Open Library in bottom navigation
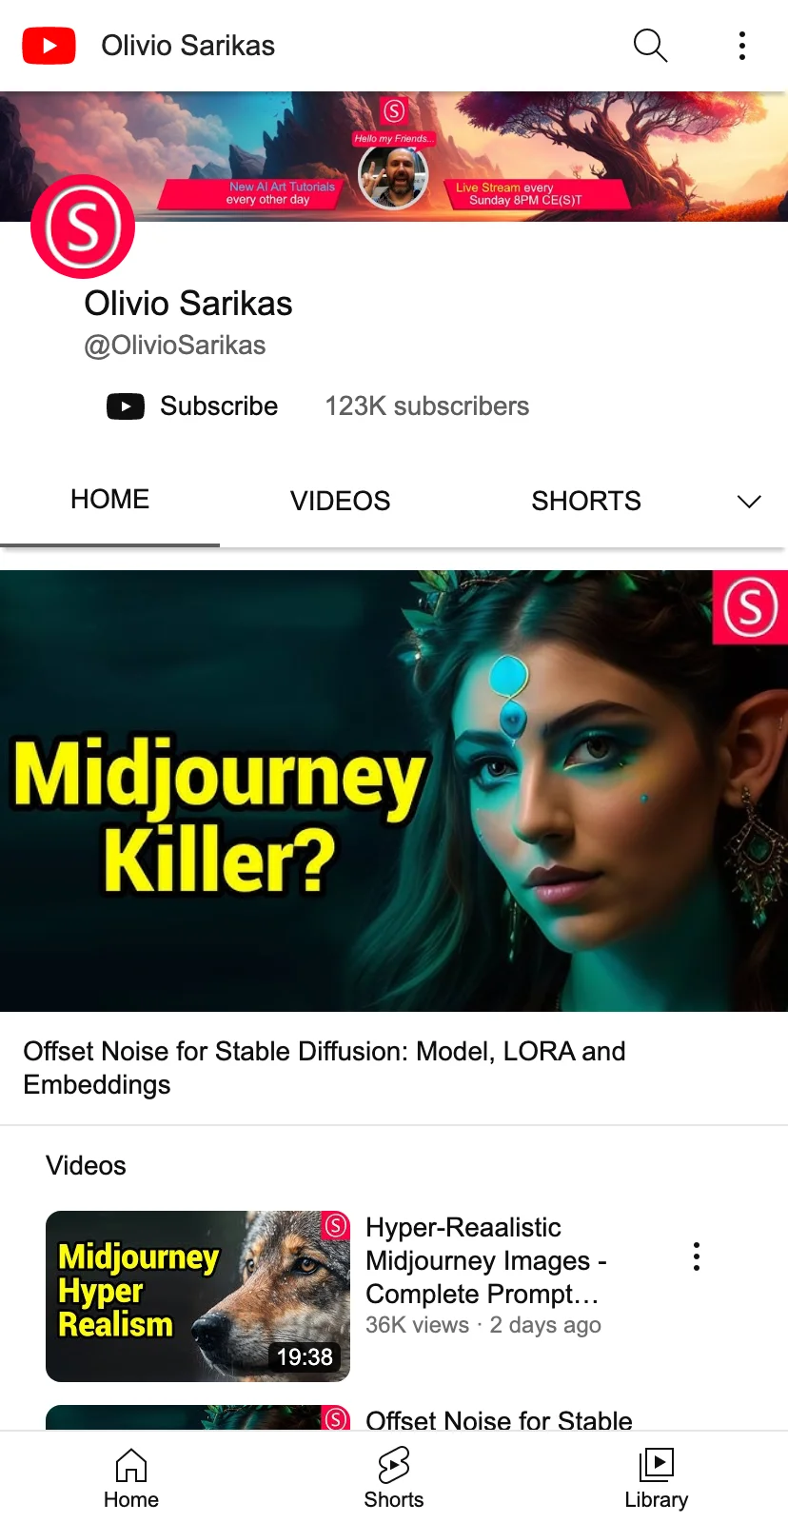Screen dimensions: 788x1523 [657, 1479]
